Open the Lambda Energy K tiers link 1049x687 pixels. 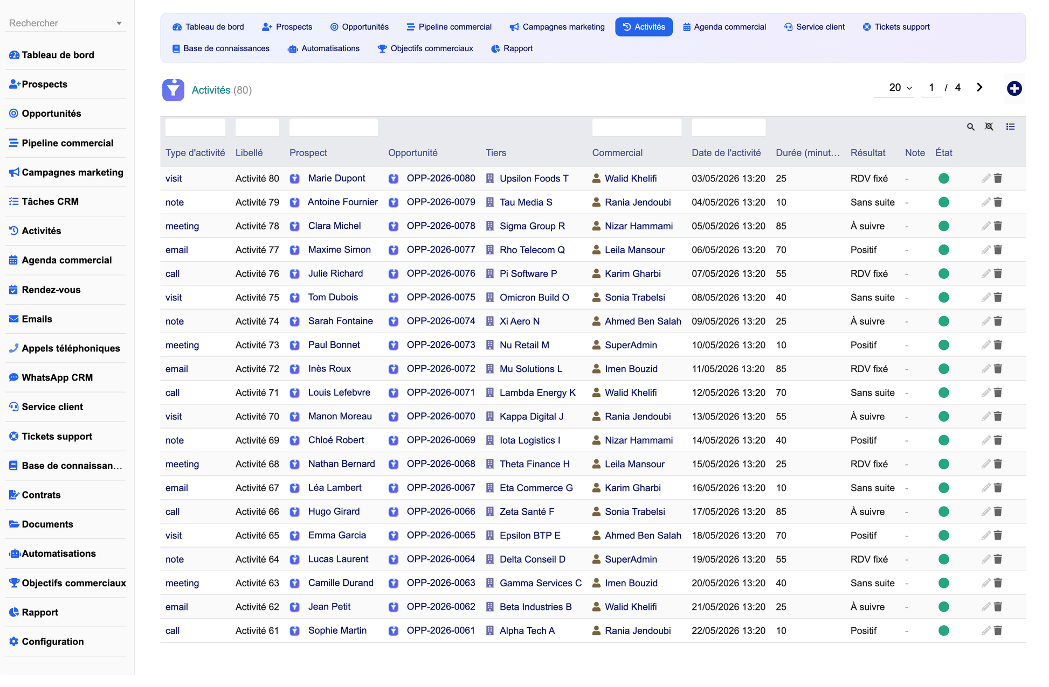point(537,392)
